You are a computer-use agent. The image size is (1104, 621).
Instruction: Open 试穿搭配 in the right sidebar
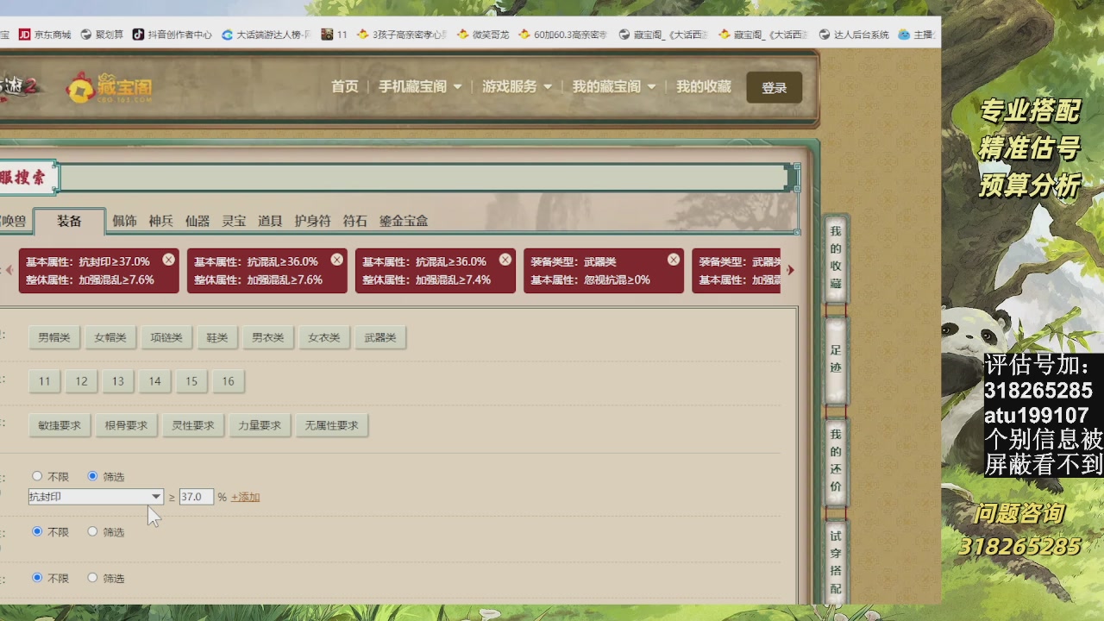(x=836, y=561)
